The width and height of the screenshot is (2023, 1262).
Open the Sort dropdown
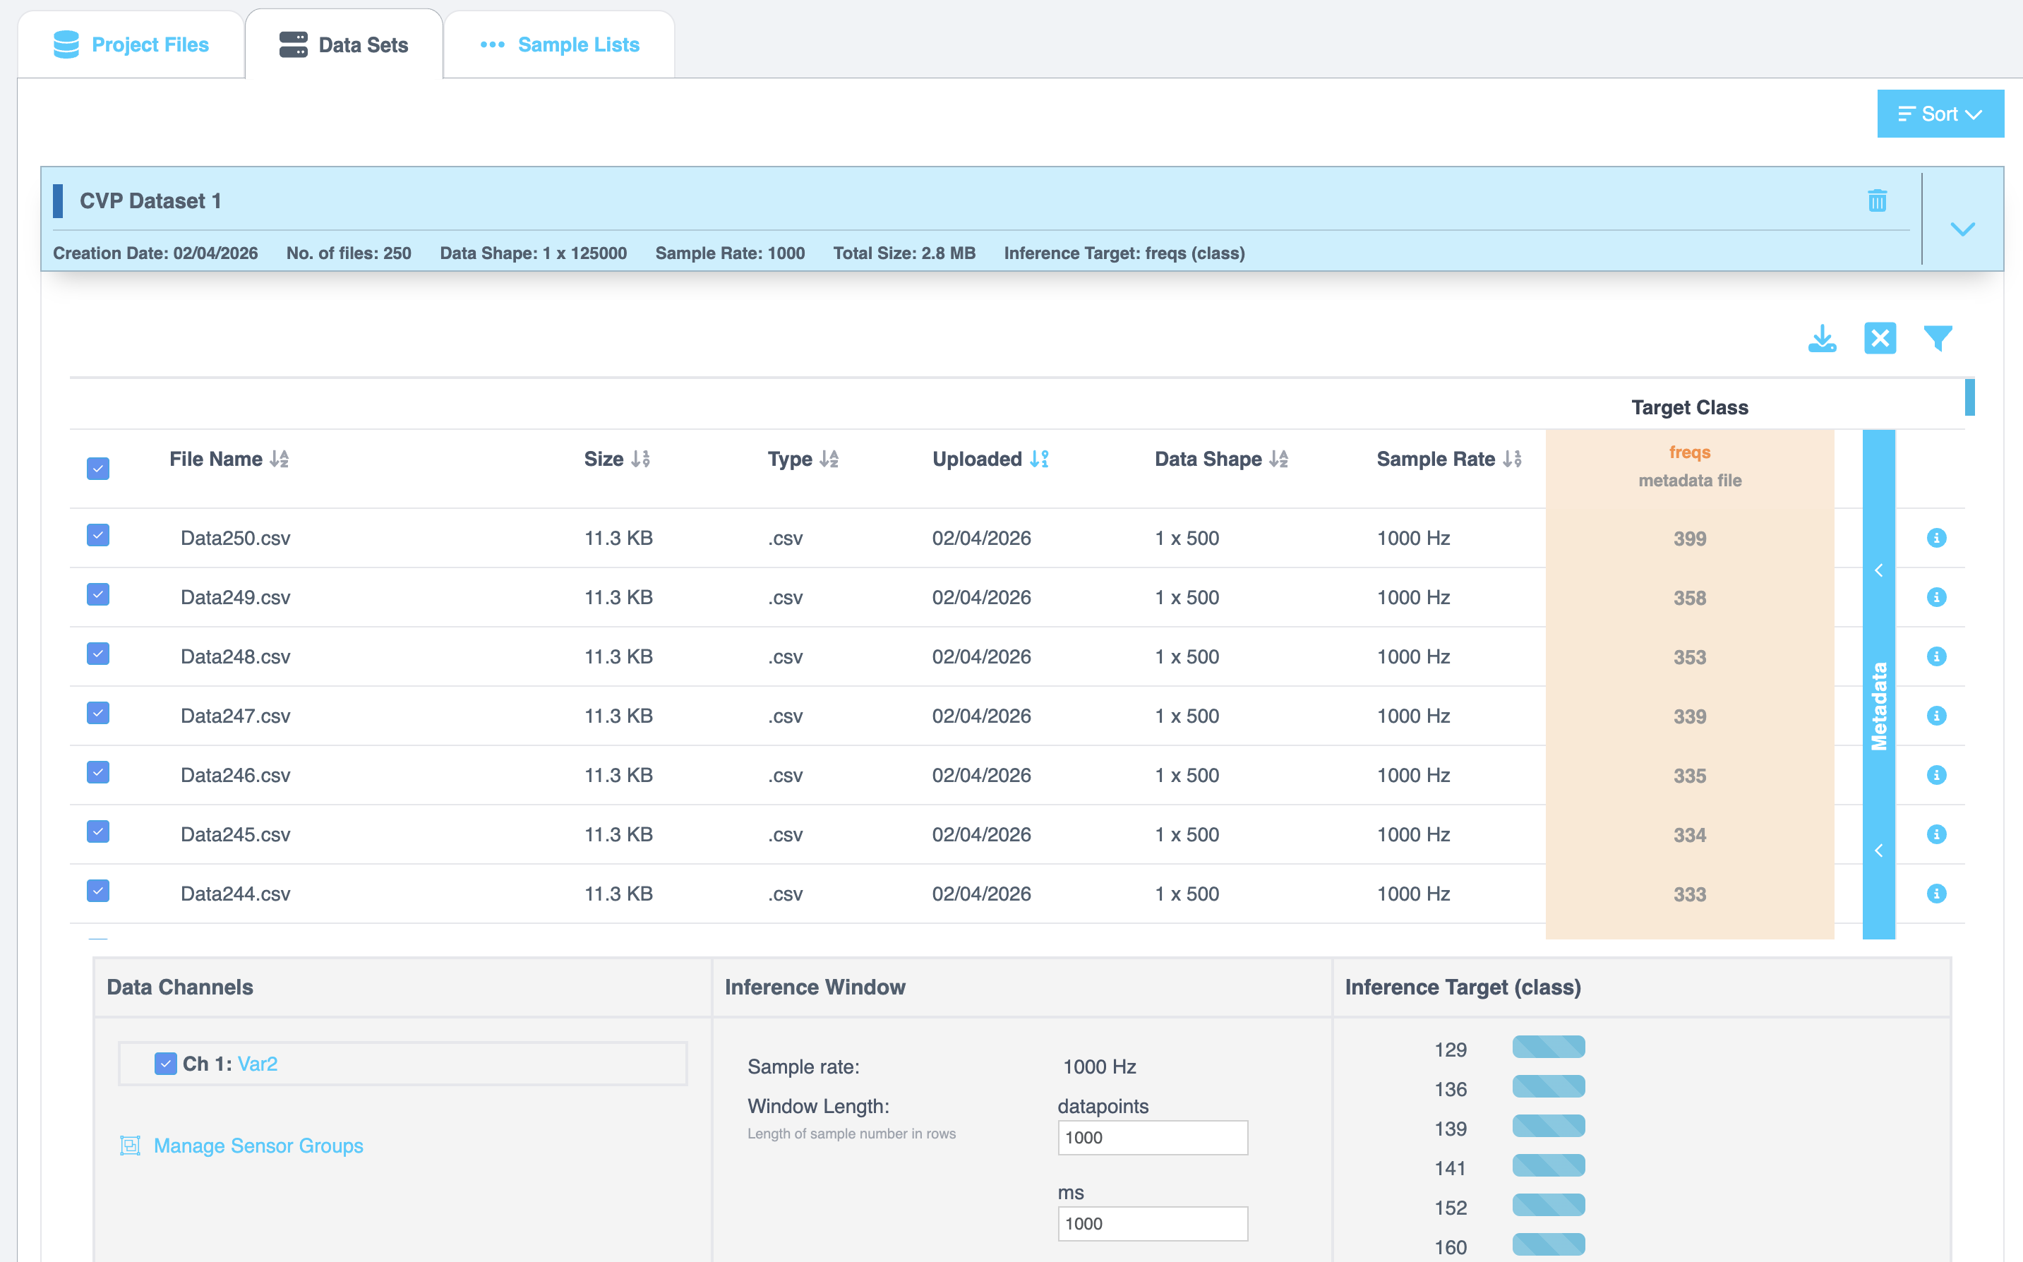(x=1940, y=114)
